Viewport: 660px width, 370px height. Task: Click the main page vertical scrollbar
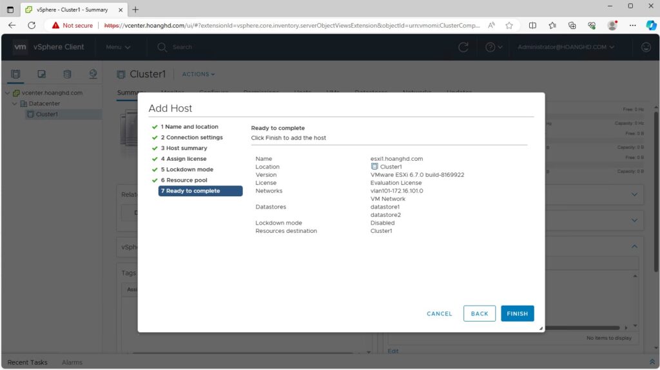pyautogui.click(x=655, y=191)
